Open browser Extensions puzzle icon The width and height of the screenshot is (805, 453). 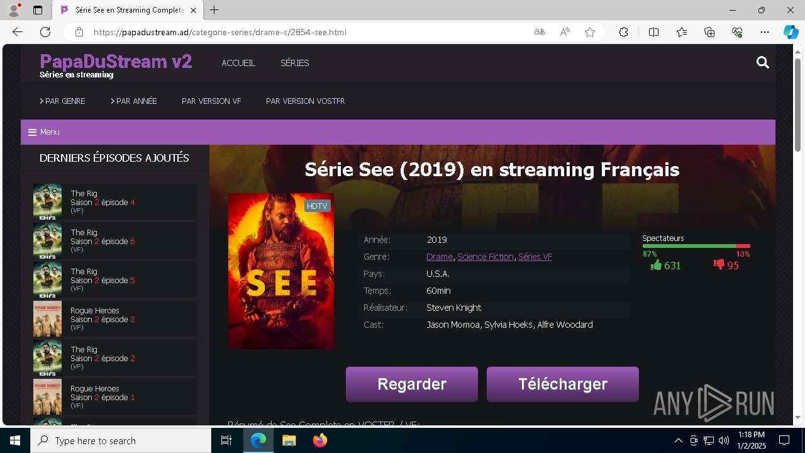coord(623,32)
